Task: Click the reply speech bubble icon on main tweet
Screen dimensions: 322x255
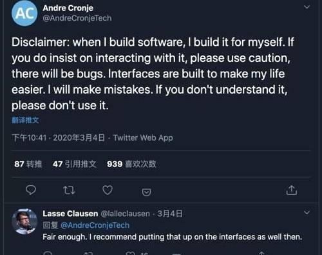Action: [x=31, y=190]
